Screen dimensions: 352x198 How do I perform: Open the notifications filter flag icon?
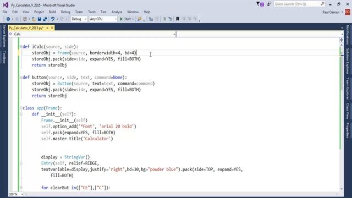click(x=260, y=4)
